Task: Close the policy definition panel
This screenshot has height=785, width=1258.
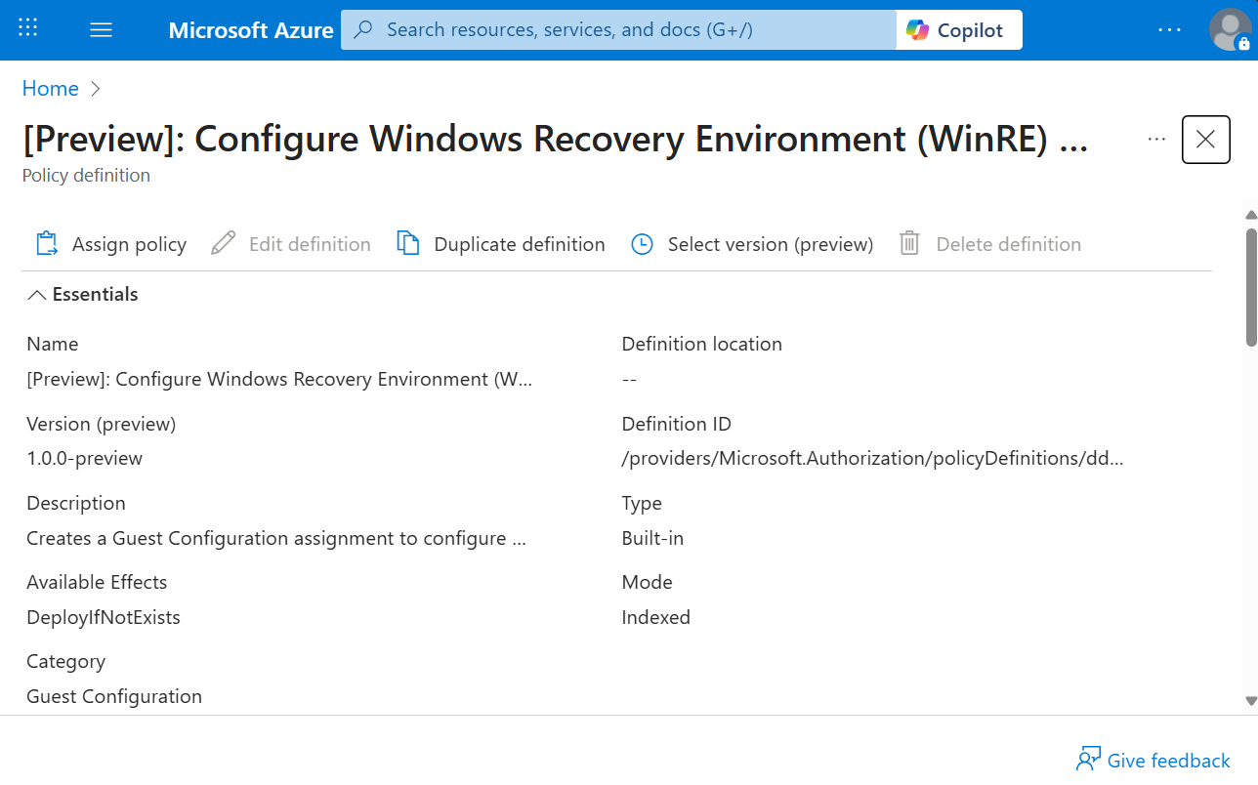Action: [1205, 140]
